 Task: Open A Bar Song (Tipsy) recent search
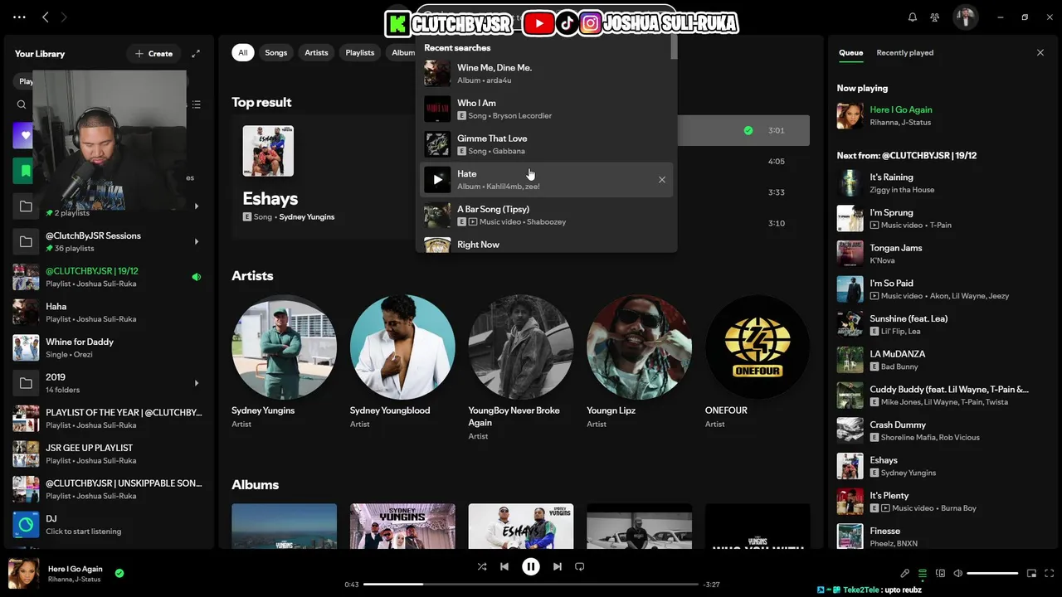(548, 216)
